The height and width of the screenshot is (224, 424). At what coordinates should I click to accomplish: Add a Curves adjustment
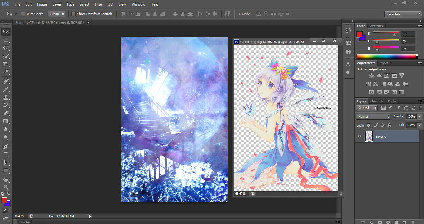[x=386, y=75]
